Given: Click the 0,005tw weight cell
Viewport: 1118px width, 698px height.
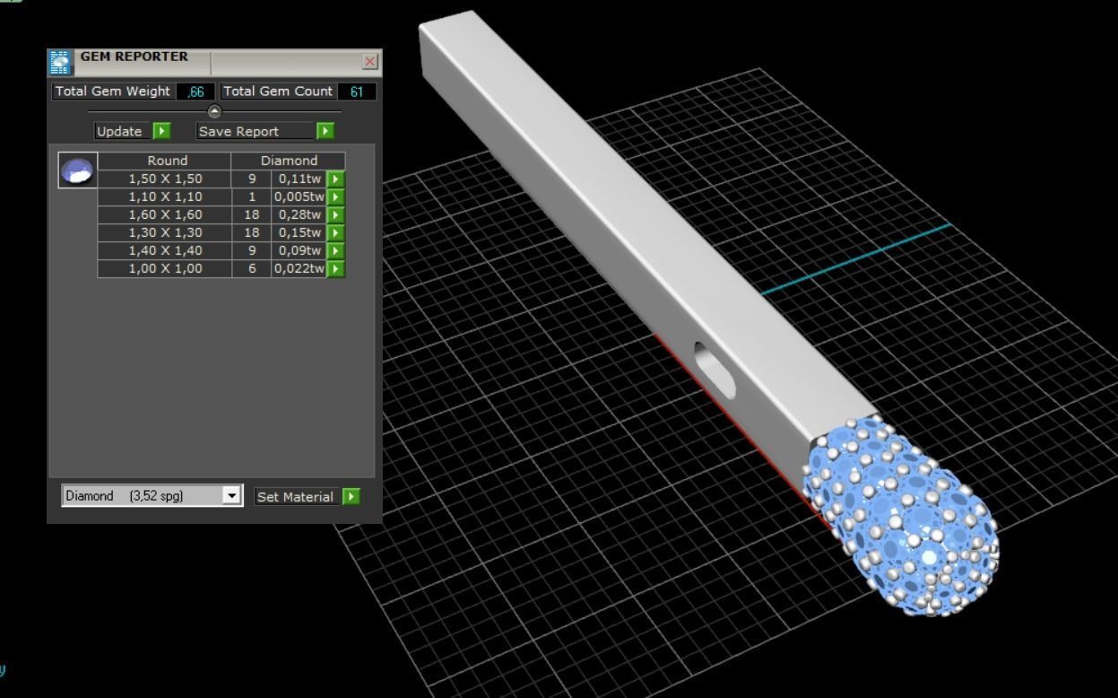Looking at the screenshot, I should [x=299, y=196].
